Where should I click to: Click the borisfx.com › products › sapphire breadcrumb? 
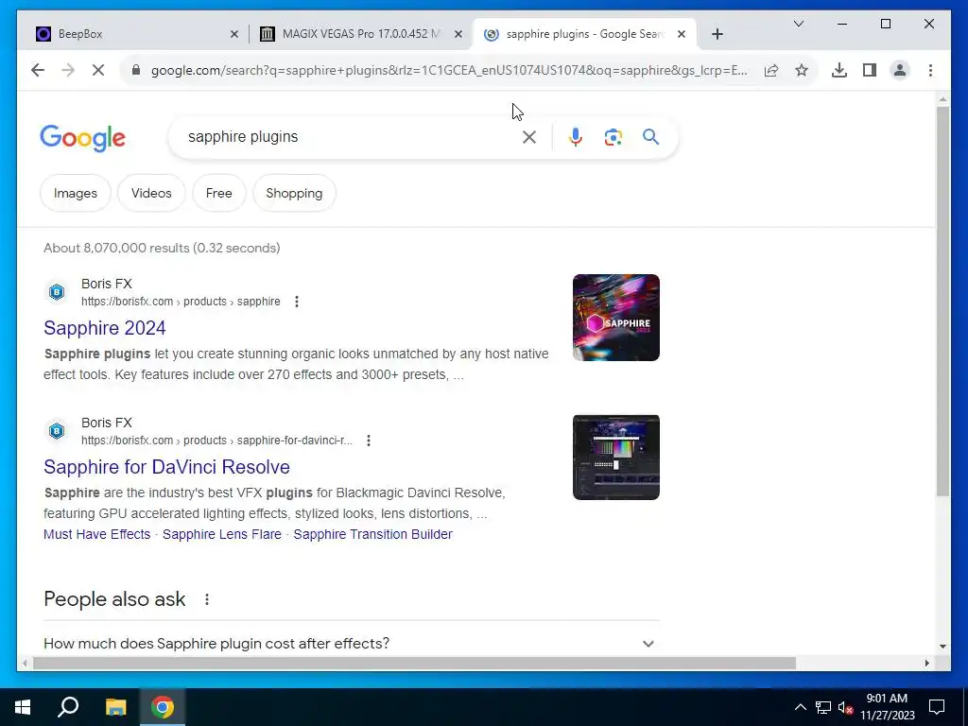click(181, 302)
